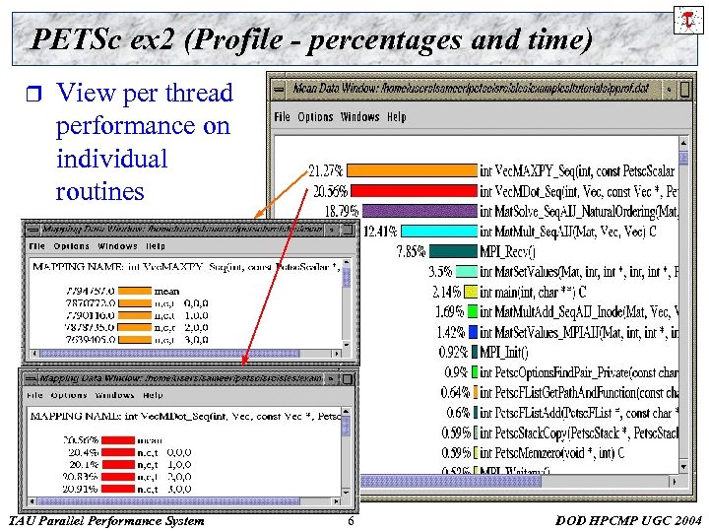Click the PetscFListAdd 0.6% bar

[476, 412]
